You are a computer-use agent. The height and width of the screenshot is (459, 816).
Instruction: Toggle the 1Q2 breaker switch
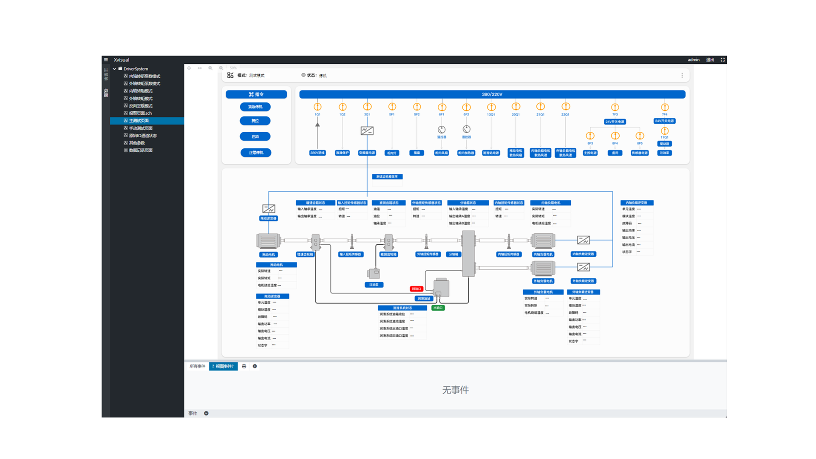pyautogui.click(x=343, y=107)
